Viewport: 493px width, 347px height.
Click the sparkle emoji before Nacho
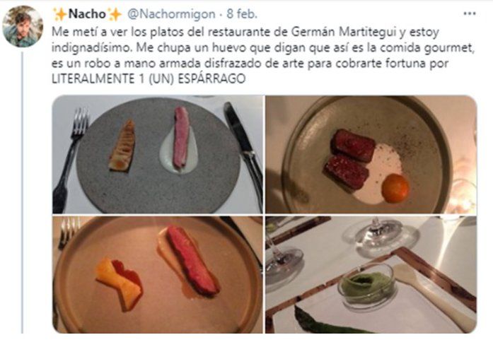59,14
